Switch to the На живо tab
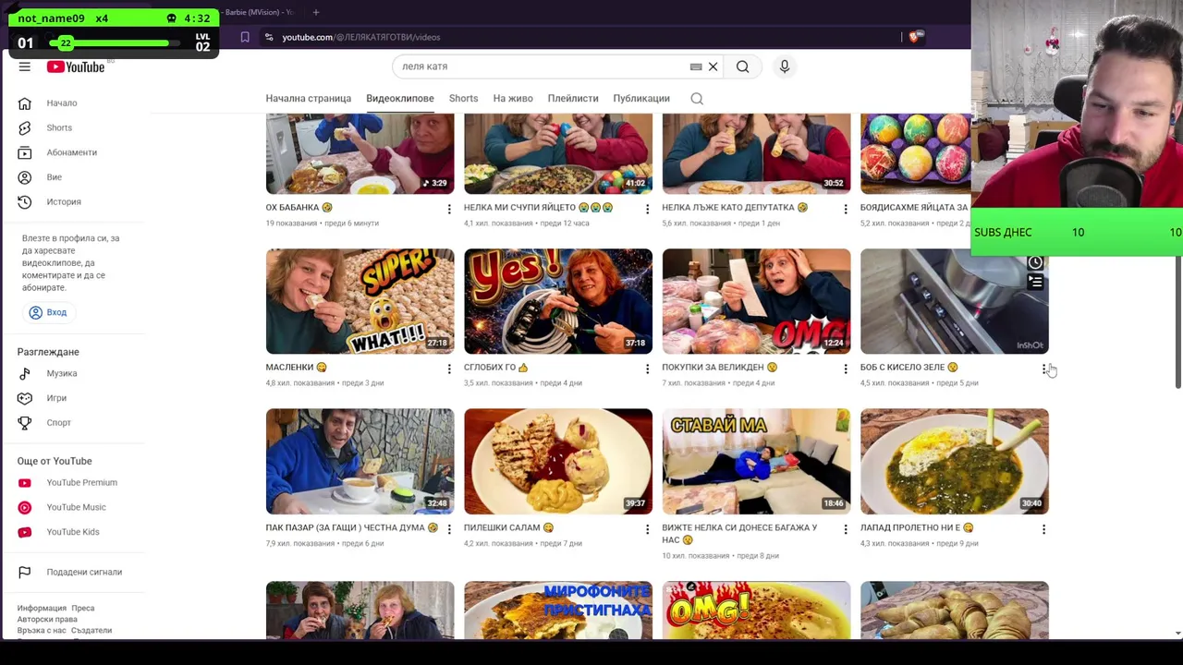Viewport: 1183px width, 665px height. (x=513, y=98)
